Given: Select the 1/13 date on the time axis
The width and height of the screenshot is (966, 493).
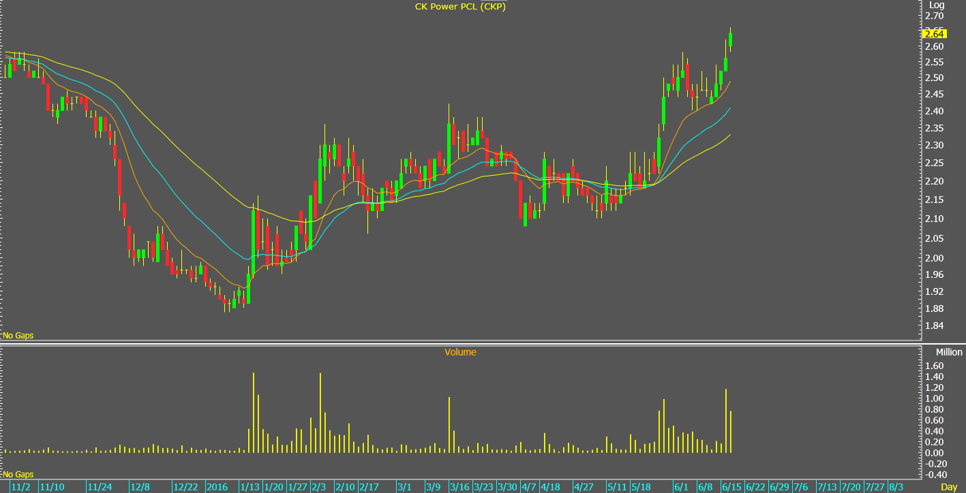Looking at the screenshot, I should coord(250,487).
